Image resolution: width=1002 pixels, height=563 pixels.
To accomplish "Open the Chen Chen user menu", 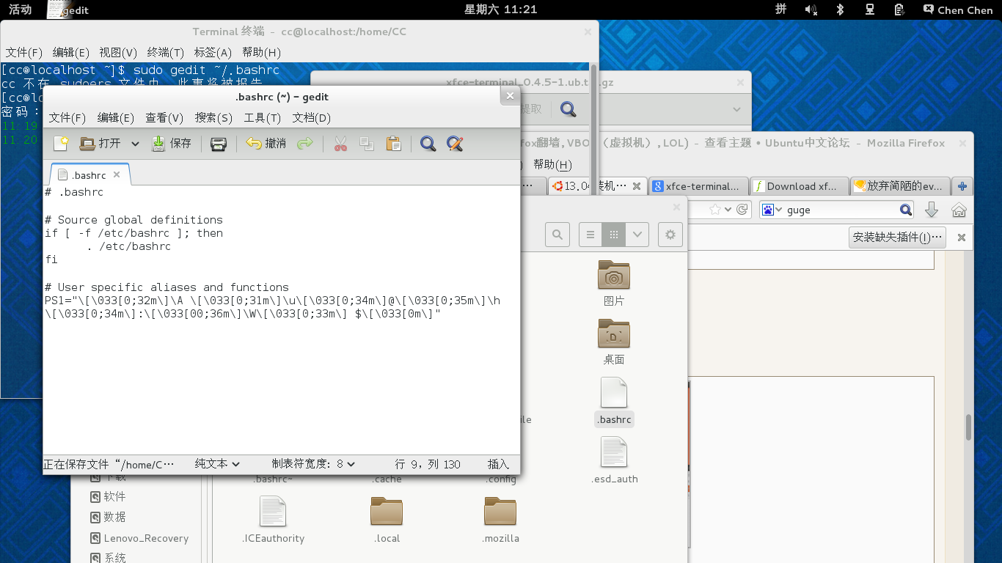I will coord(957,10).
